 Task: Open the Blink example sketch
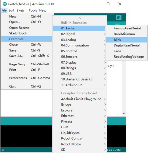tap(126, 40)
